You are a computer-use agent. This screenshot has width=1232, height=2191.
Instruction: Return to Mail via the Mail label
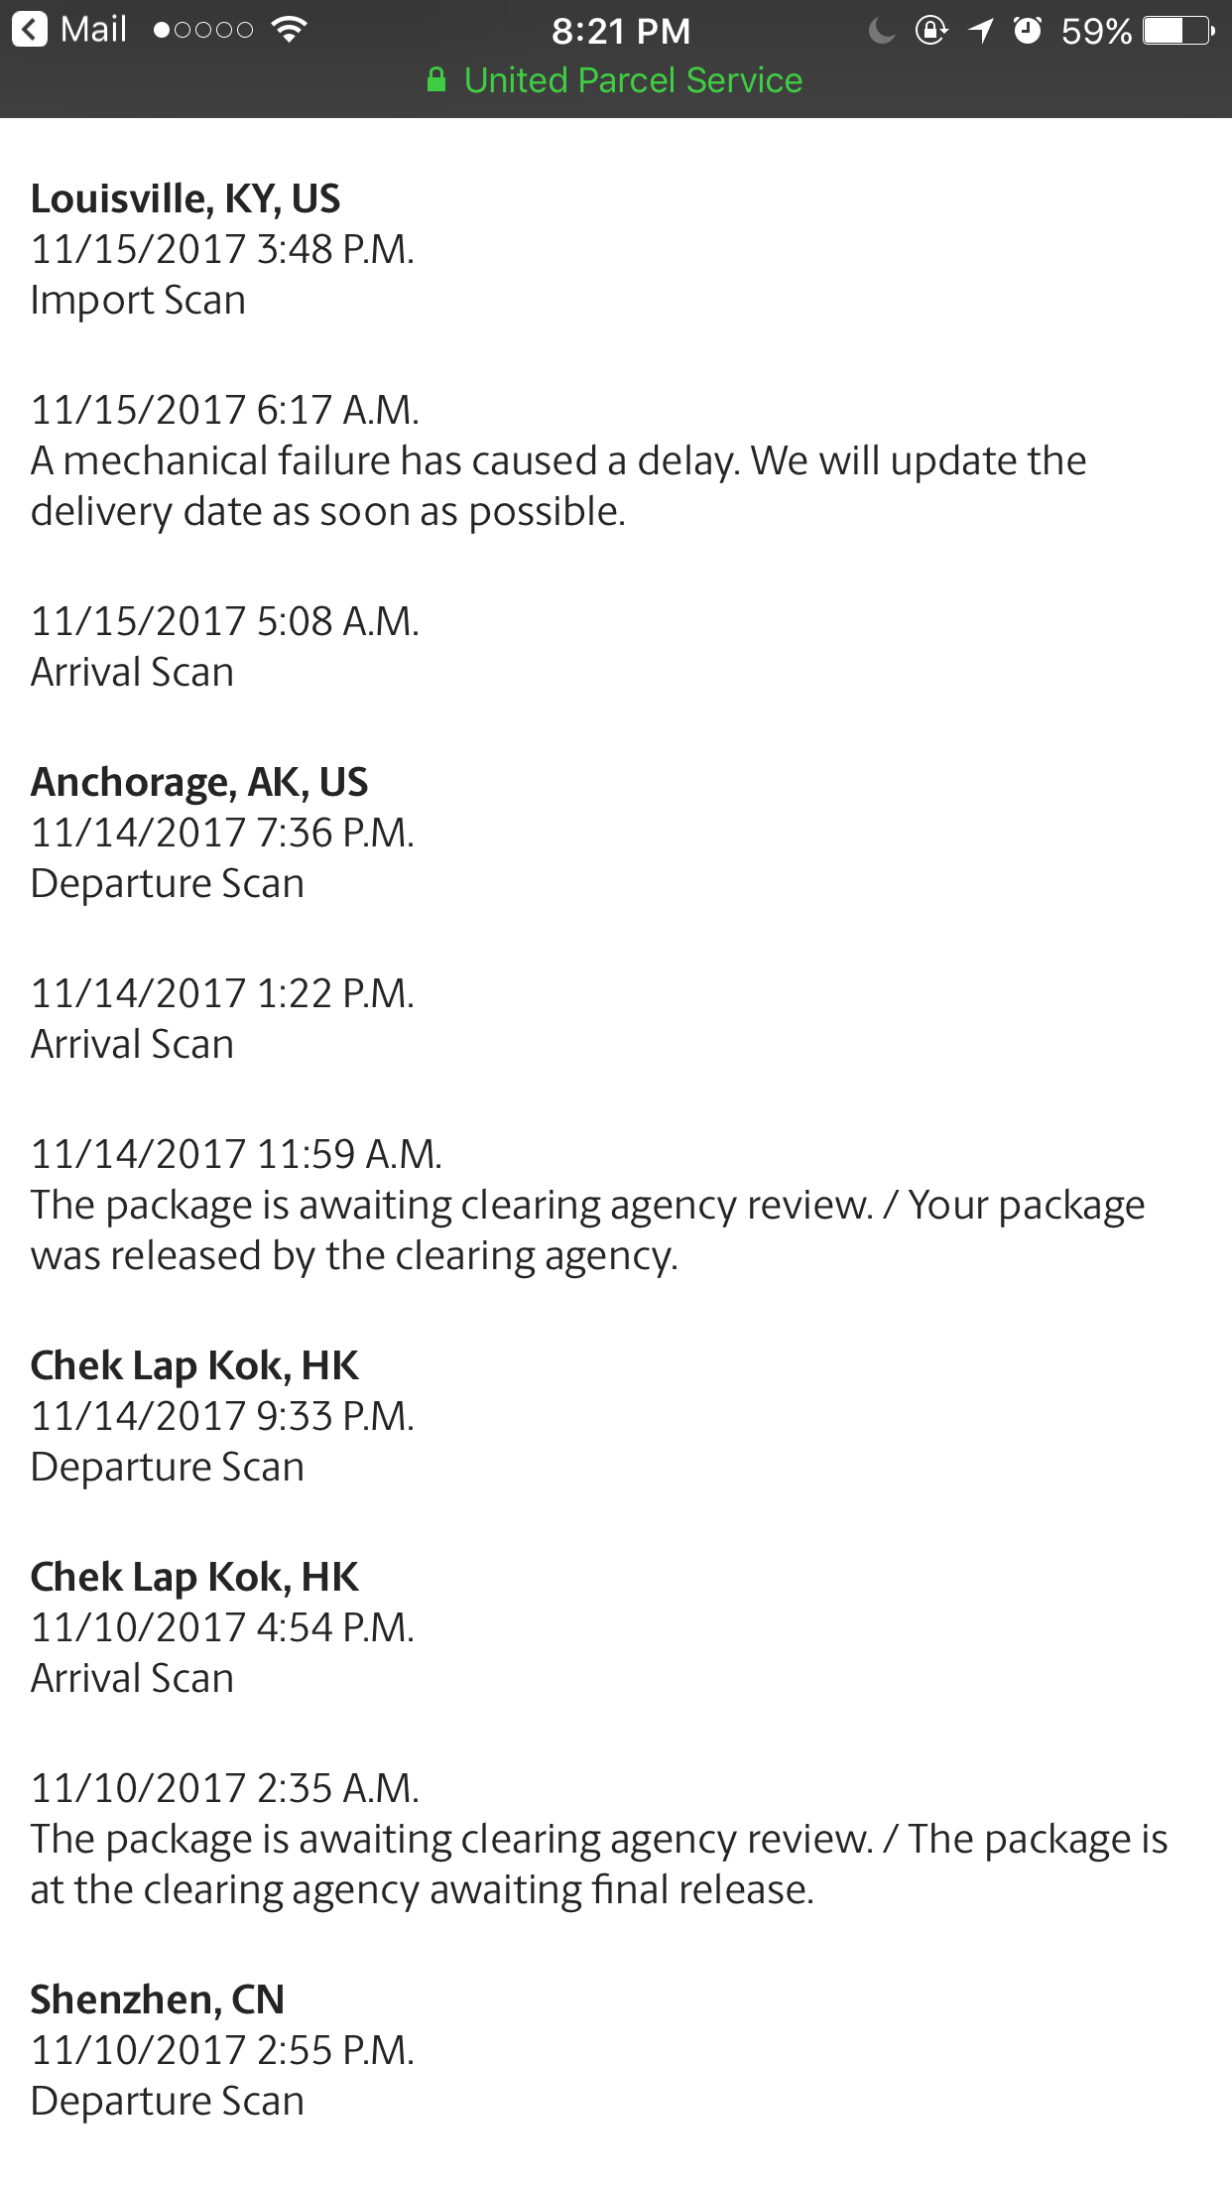click(x=93, y=30)
